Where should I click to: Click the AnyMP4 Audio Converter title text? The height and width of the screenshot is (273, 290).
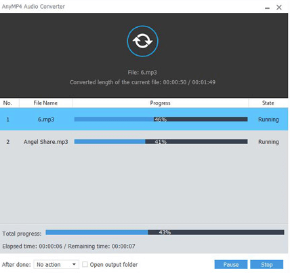click(33, 7)
